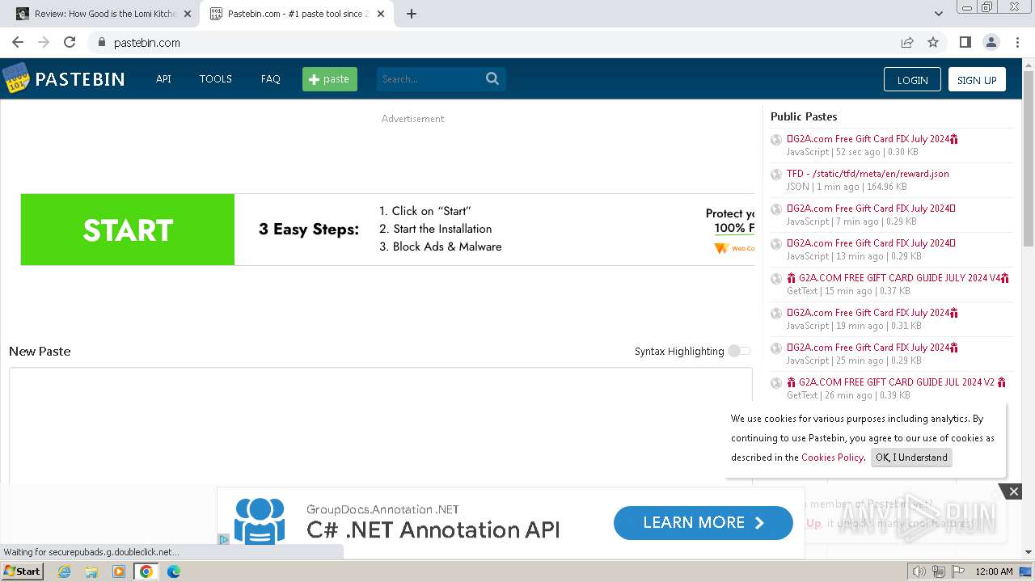Screen dimensions: 1035x582
Task: Open Microsoft Edge from taskbar
Action: [x=174, y=571]
